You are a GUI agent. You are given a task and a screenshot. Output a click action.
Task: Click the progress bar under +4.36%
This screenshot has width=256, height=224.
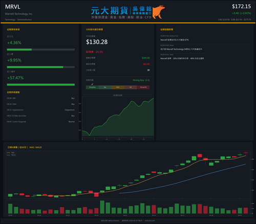(41, 50)
